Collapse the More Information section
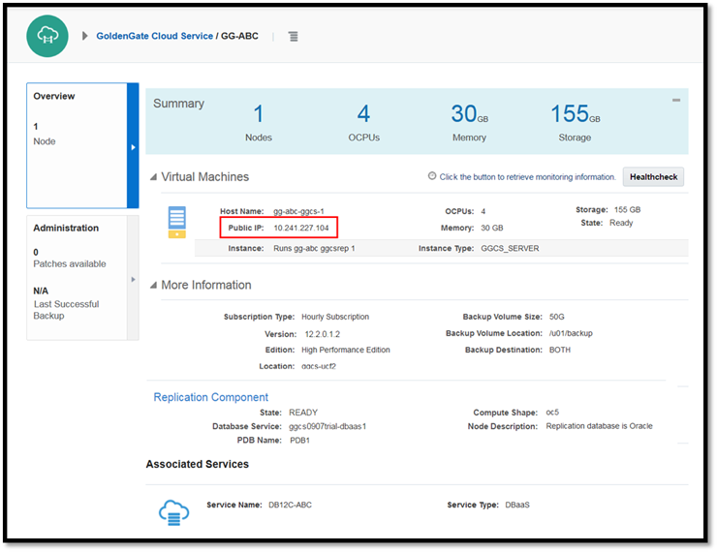 (153, 286)
